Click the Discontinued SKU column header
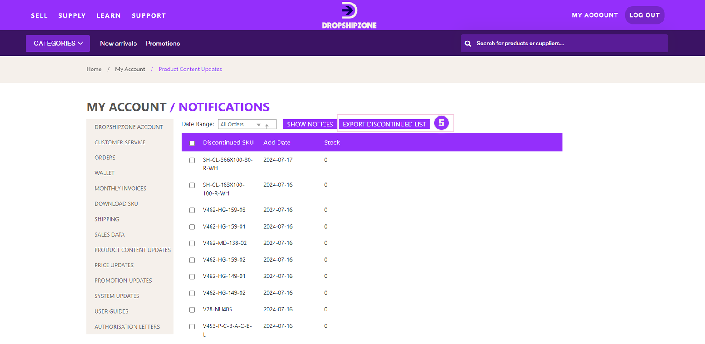 coord(228,143)
